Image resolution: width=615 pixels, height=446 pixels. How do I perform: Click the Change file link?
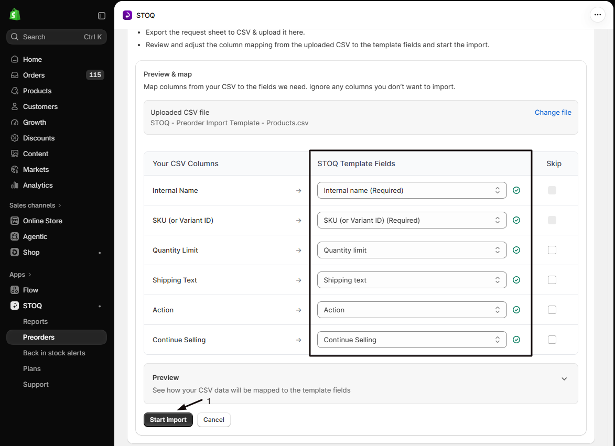click(x=553, y=113)
